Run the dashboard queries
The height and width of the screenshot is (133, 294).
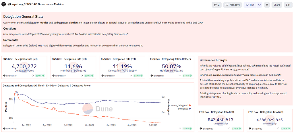(250, 5)
